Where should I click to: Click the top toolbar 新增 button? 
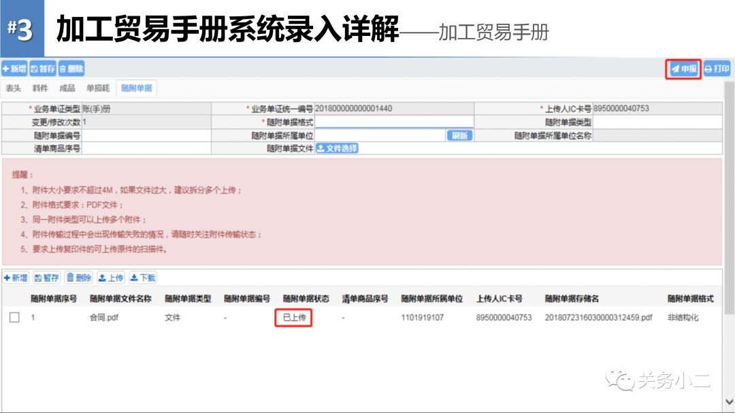coord(14,69)
